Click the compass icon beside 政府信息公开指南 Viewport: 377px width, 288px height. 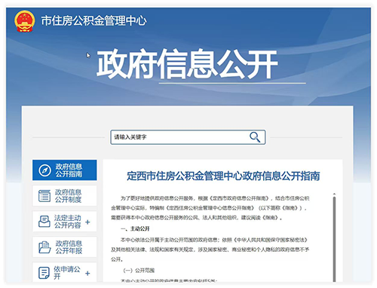point(44,170)
